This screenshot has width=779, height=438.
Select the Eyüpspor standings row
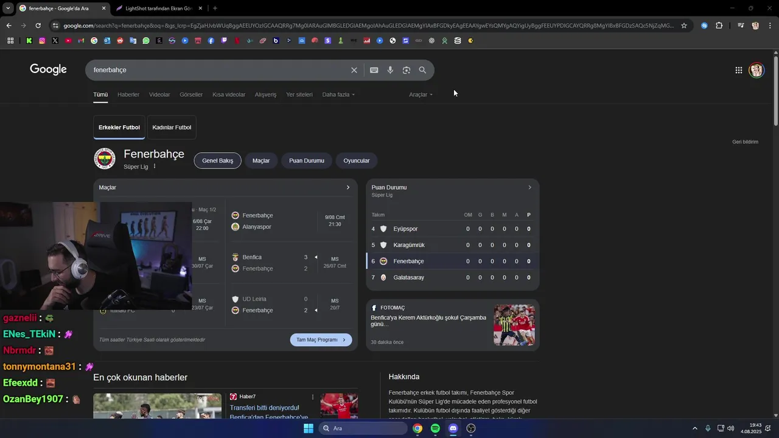[x=452, y=229]
